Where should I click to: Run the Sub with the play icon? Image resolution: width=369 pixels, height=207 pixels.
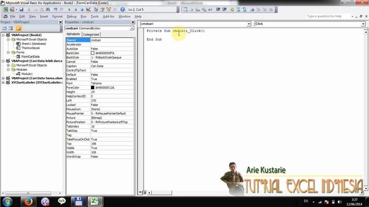coord(69,10)
